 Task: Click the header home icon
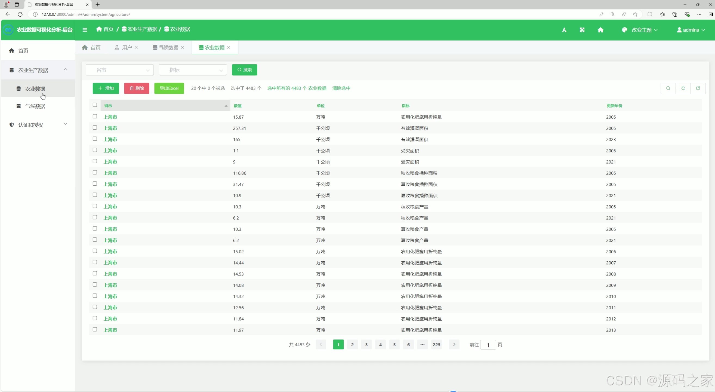click(600, 30)
